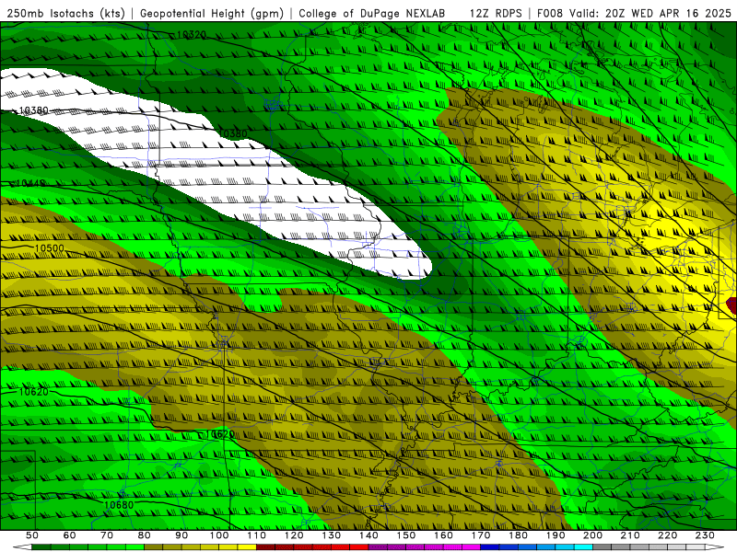Click the 180 value on the color scale
Image resolution: width=737 pixels, height=552 pixels.
518,535
